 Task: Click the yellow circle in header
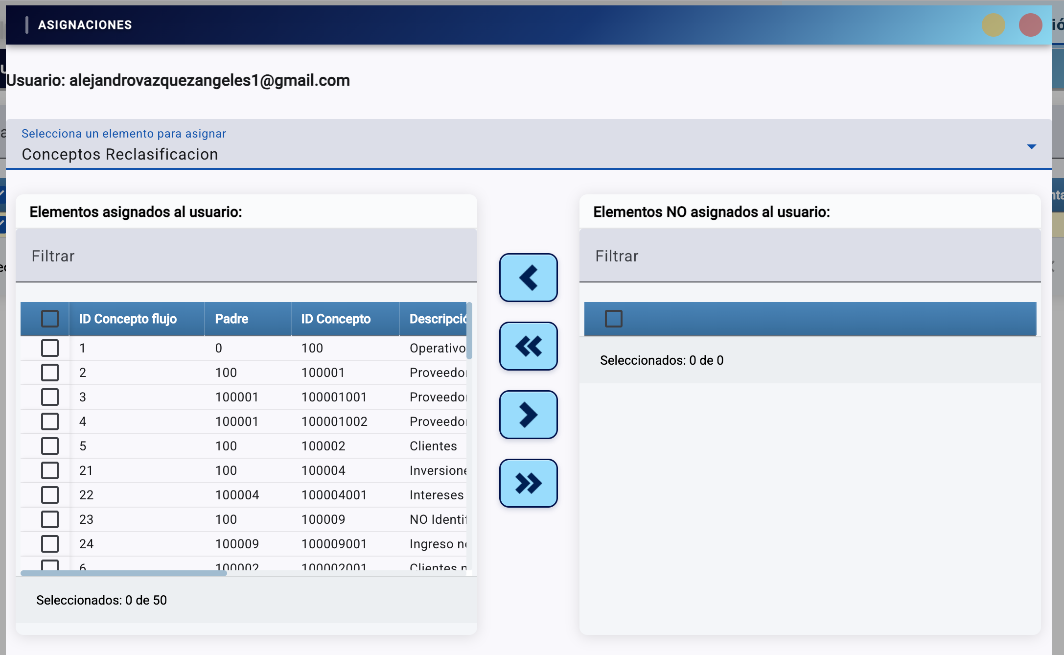click(993, 25)
